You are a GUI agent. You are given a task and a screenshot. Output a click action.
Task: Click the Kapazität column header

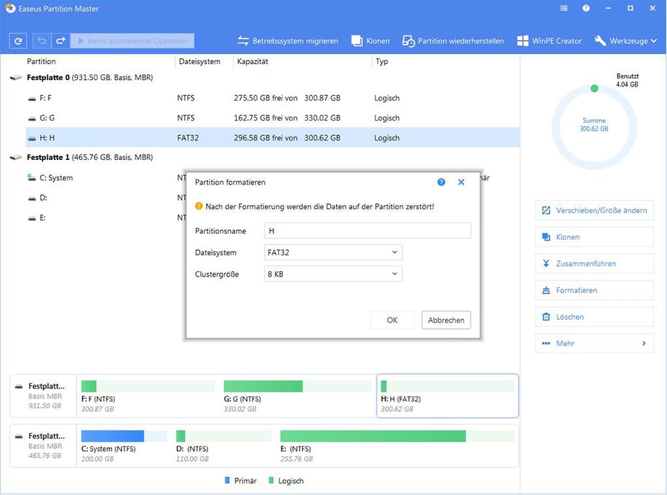click(x=252, y=61)
